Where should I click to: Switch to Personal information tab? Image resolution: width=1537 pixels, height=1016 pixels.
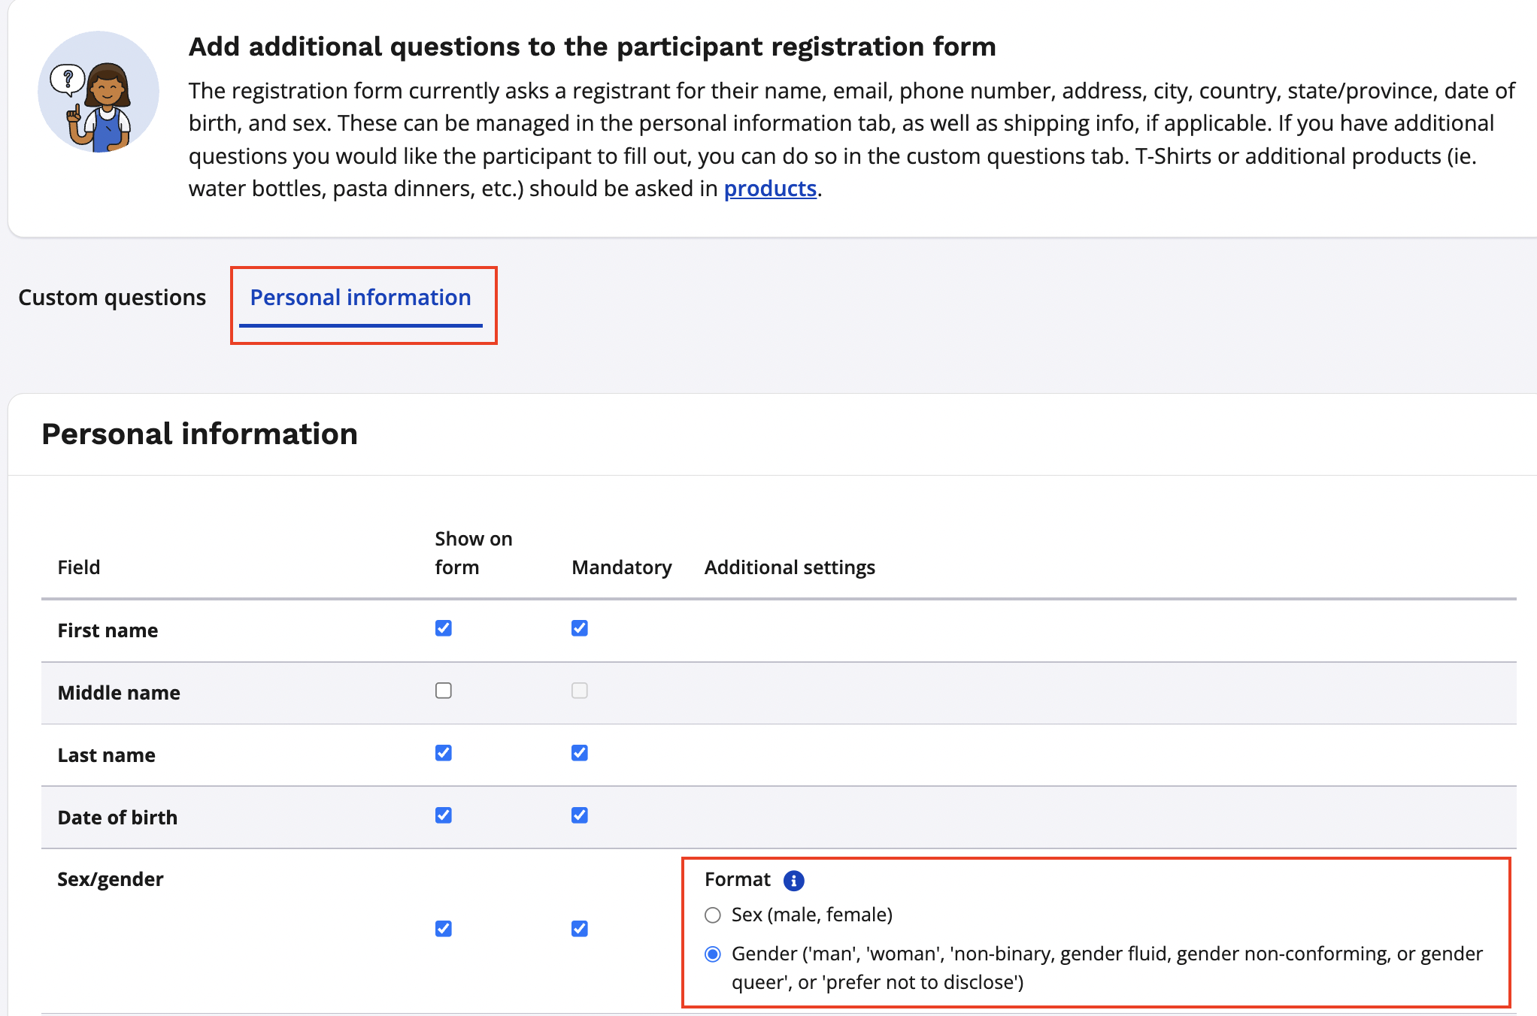(359, 298)
